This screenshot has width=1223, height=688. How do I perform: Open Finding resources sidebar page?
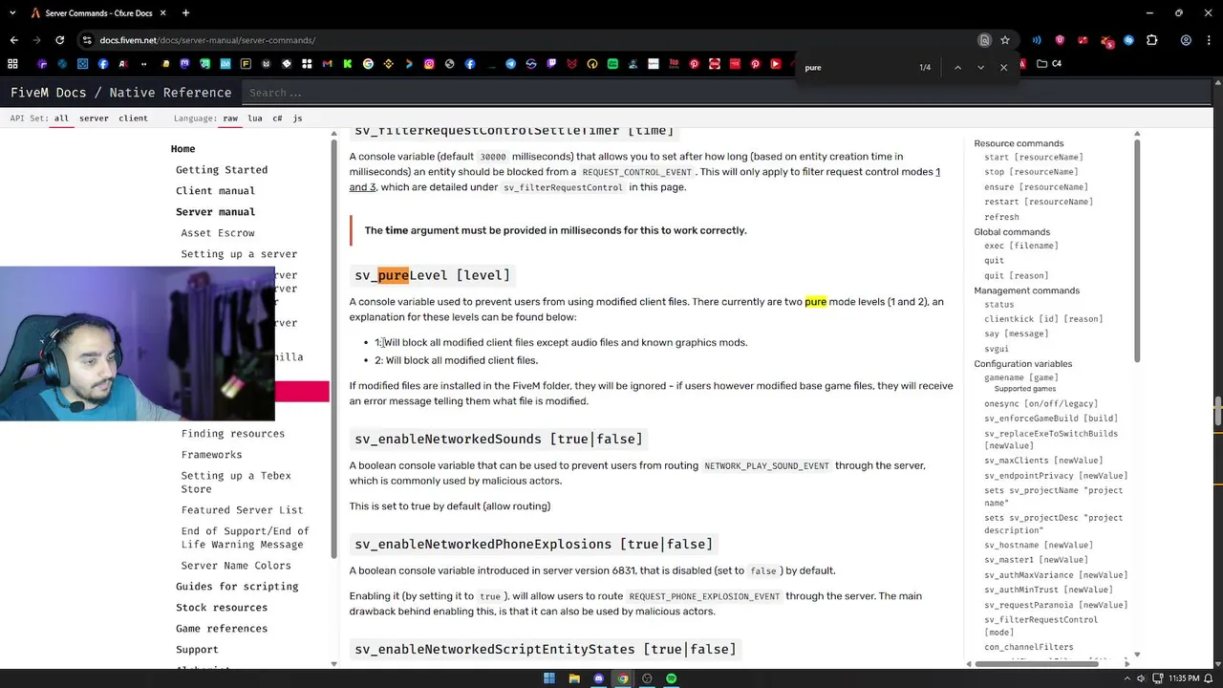pyautogui.click(x=233, y=434)
